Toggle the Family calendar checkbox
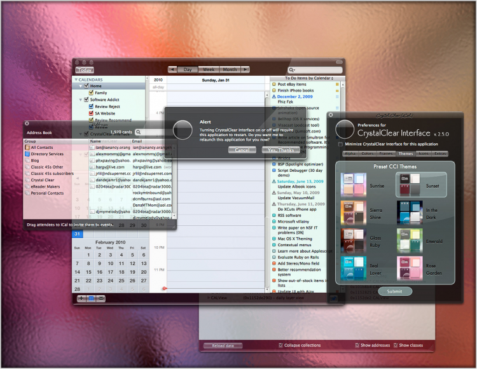The width and height of the screenshot is (477, 369). coord(91,92)
